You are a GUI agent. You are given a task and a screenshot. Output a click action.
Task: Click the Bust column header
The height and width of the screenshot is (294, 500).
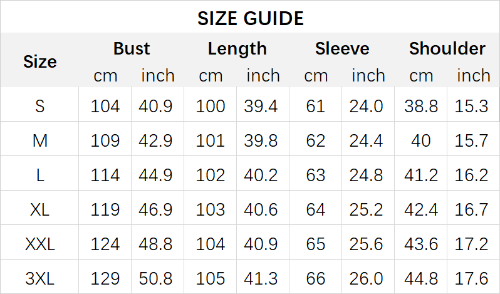[132, 48]
